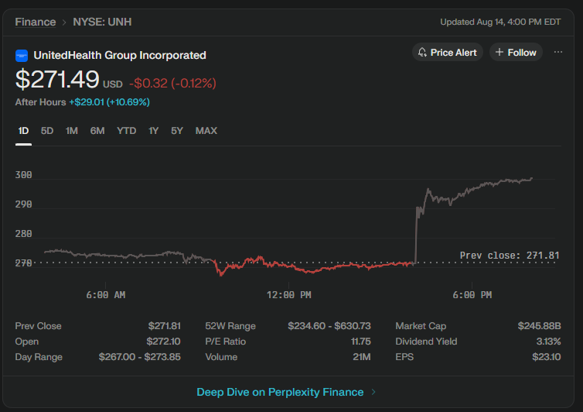Click the Open value $272.10

[163, 342]
